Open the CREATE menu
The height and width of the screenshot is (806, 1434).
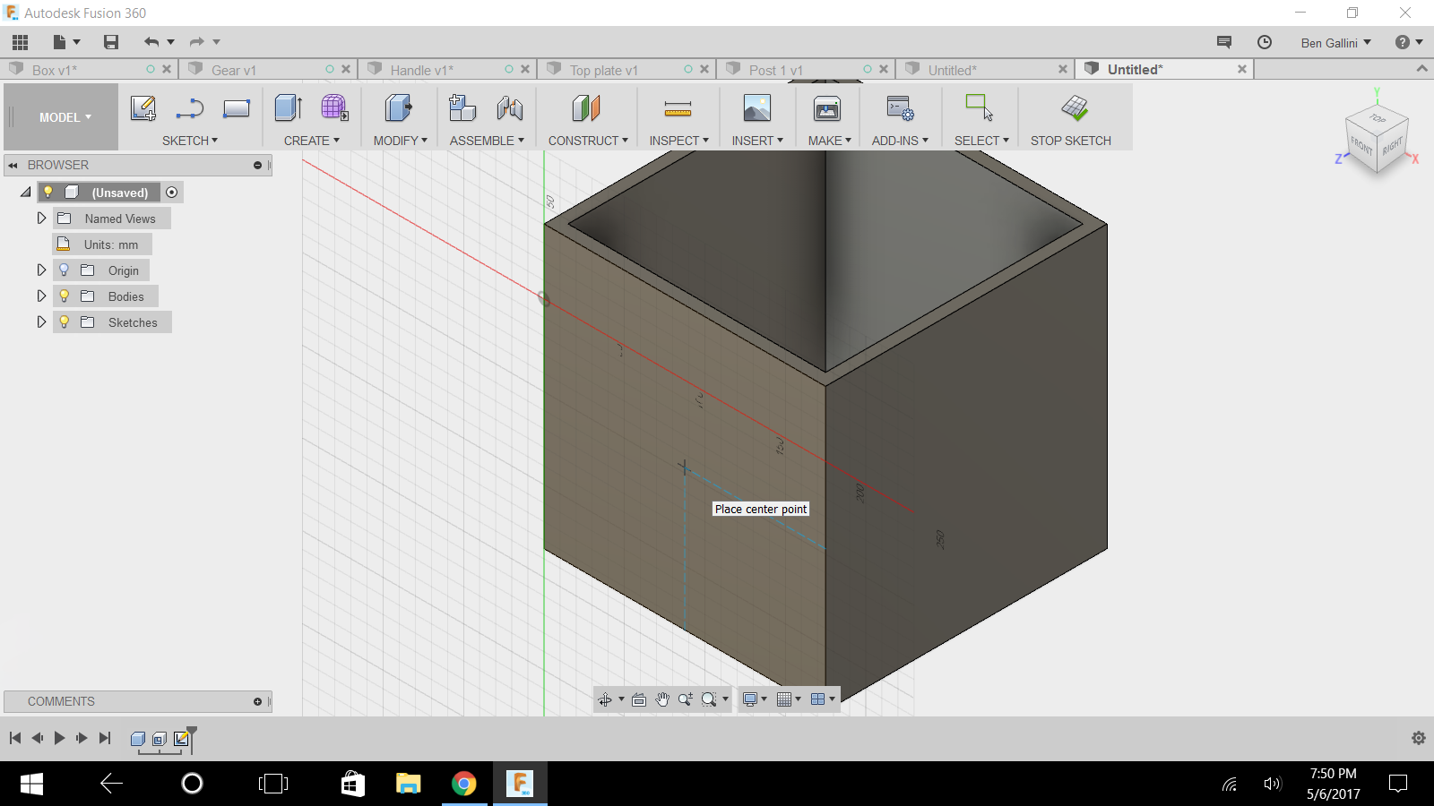coord(312,141)
